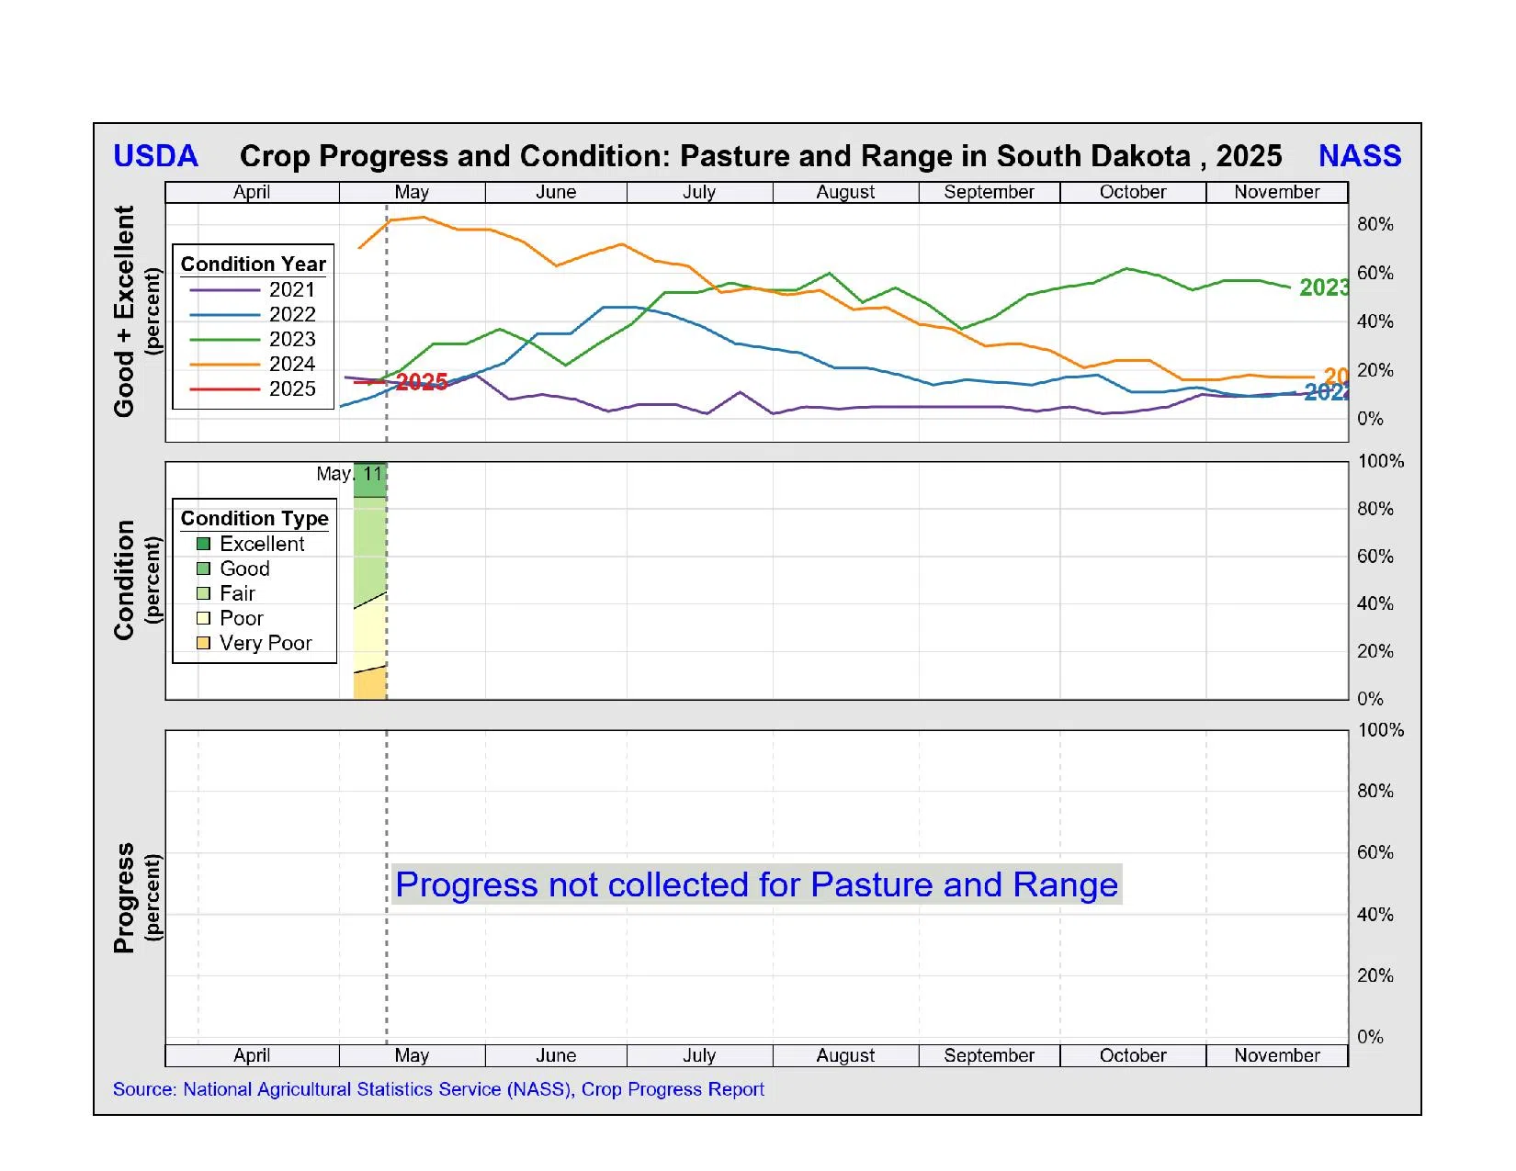Click the NASS label in the header
The width and height of the screenshot is (1516, 1171).
[x=1359, y=156]
